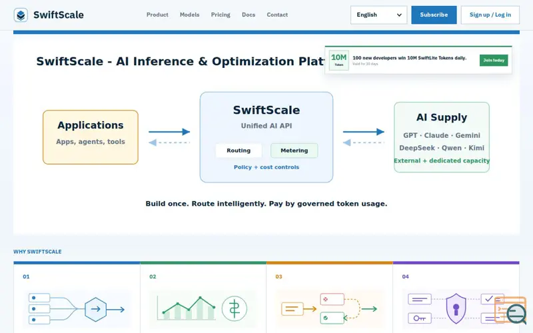Open the Docs nav link
Viewport: 533px width, 333px height.
pyautogui.click(x=249, y=15)
